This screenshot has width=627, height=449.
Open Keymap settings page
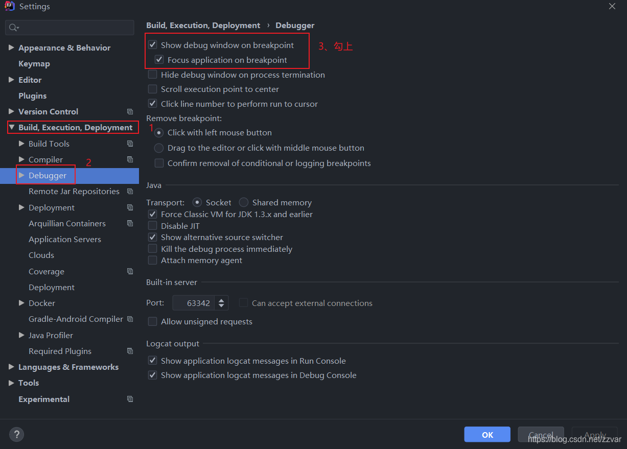tap(34, 64)
